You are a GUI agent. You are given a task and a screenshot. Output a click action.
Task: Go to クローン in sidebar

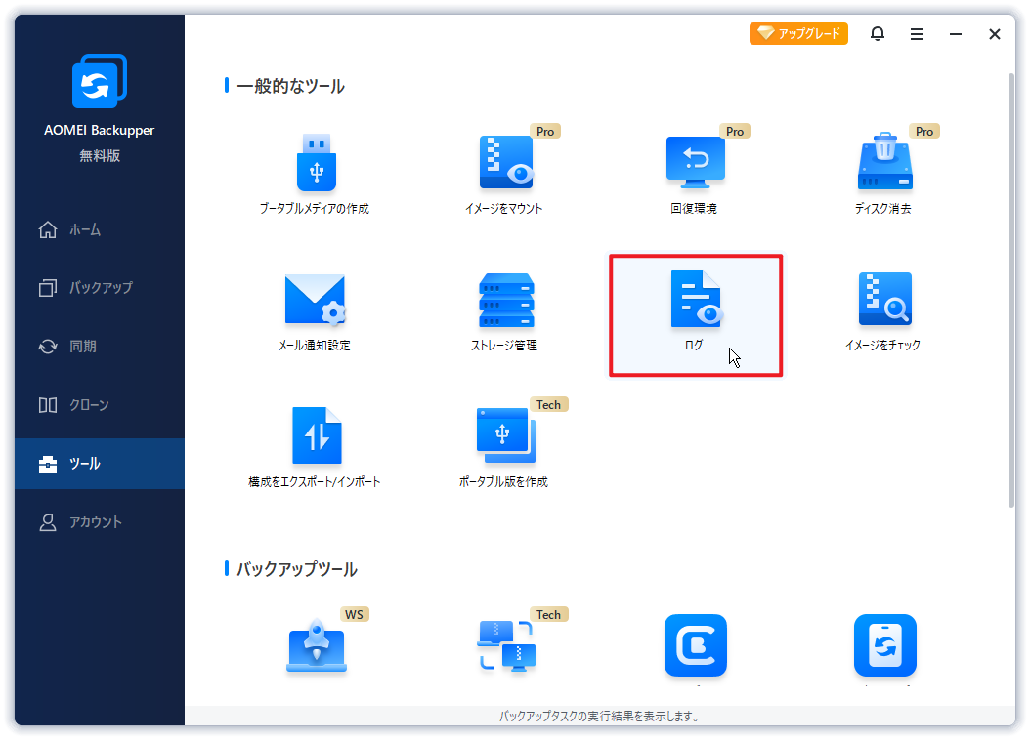pyautogui.click(x=100, y=405)
